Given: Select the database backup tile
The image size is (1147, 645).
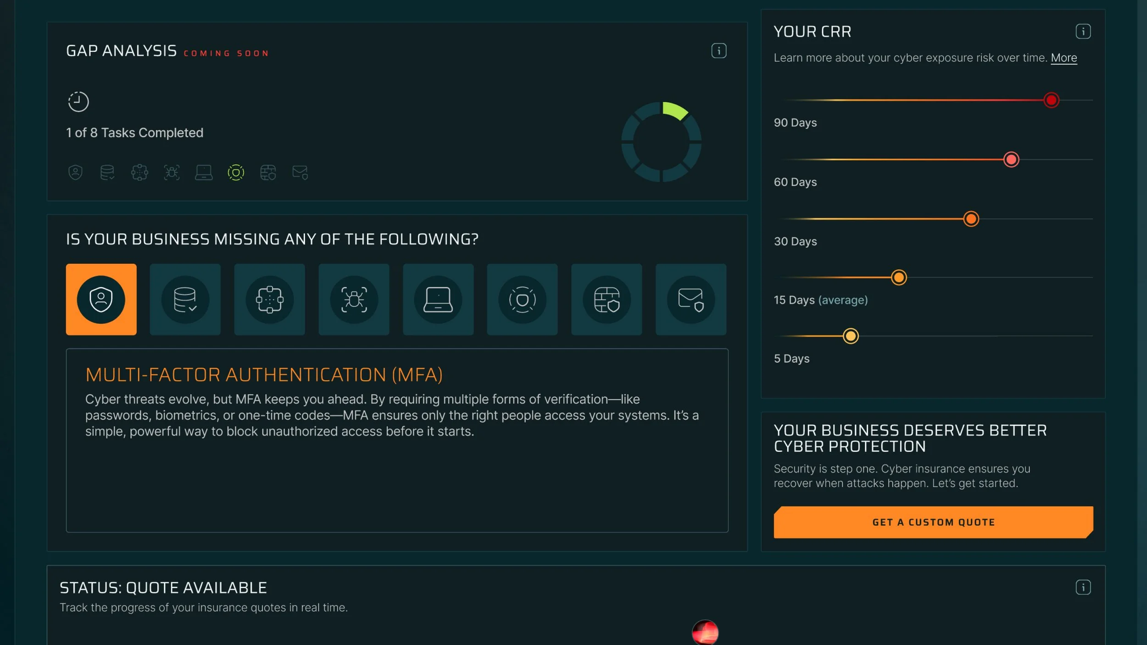Looking at the screenshot, I should (185, 299).
